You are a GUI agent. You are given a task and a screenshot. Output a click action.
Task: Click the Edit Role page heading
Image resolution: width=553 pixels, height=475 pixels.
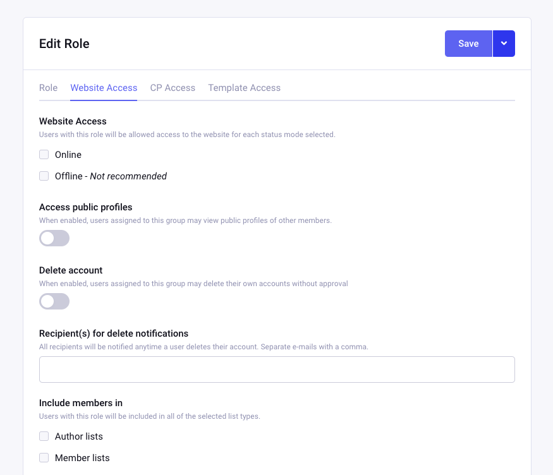[64, 44]
